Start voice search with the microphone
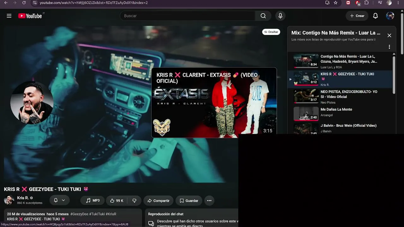Viewport: 404px width, 227px height. (280, 16)
